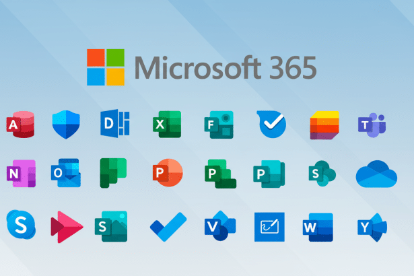
Task: Open the blue OneDrive cloud icon
Action: coord(376,174)
